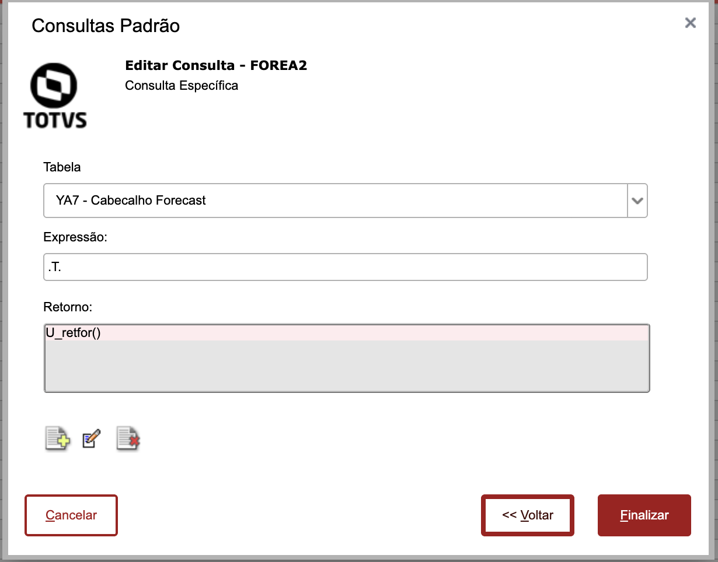Close the Consultas Padrão dialog
Image resolution: width=718 pixels, height=562 pixels.
coord(691,23)
